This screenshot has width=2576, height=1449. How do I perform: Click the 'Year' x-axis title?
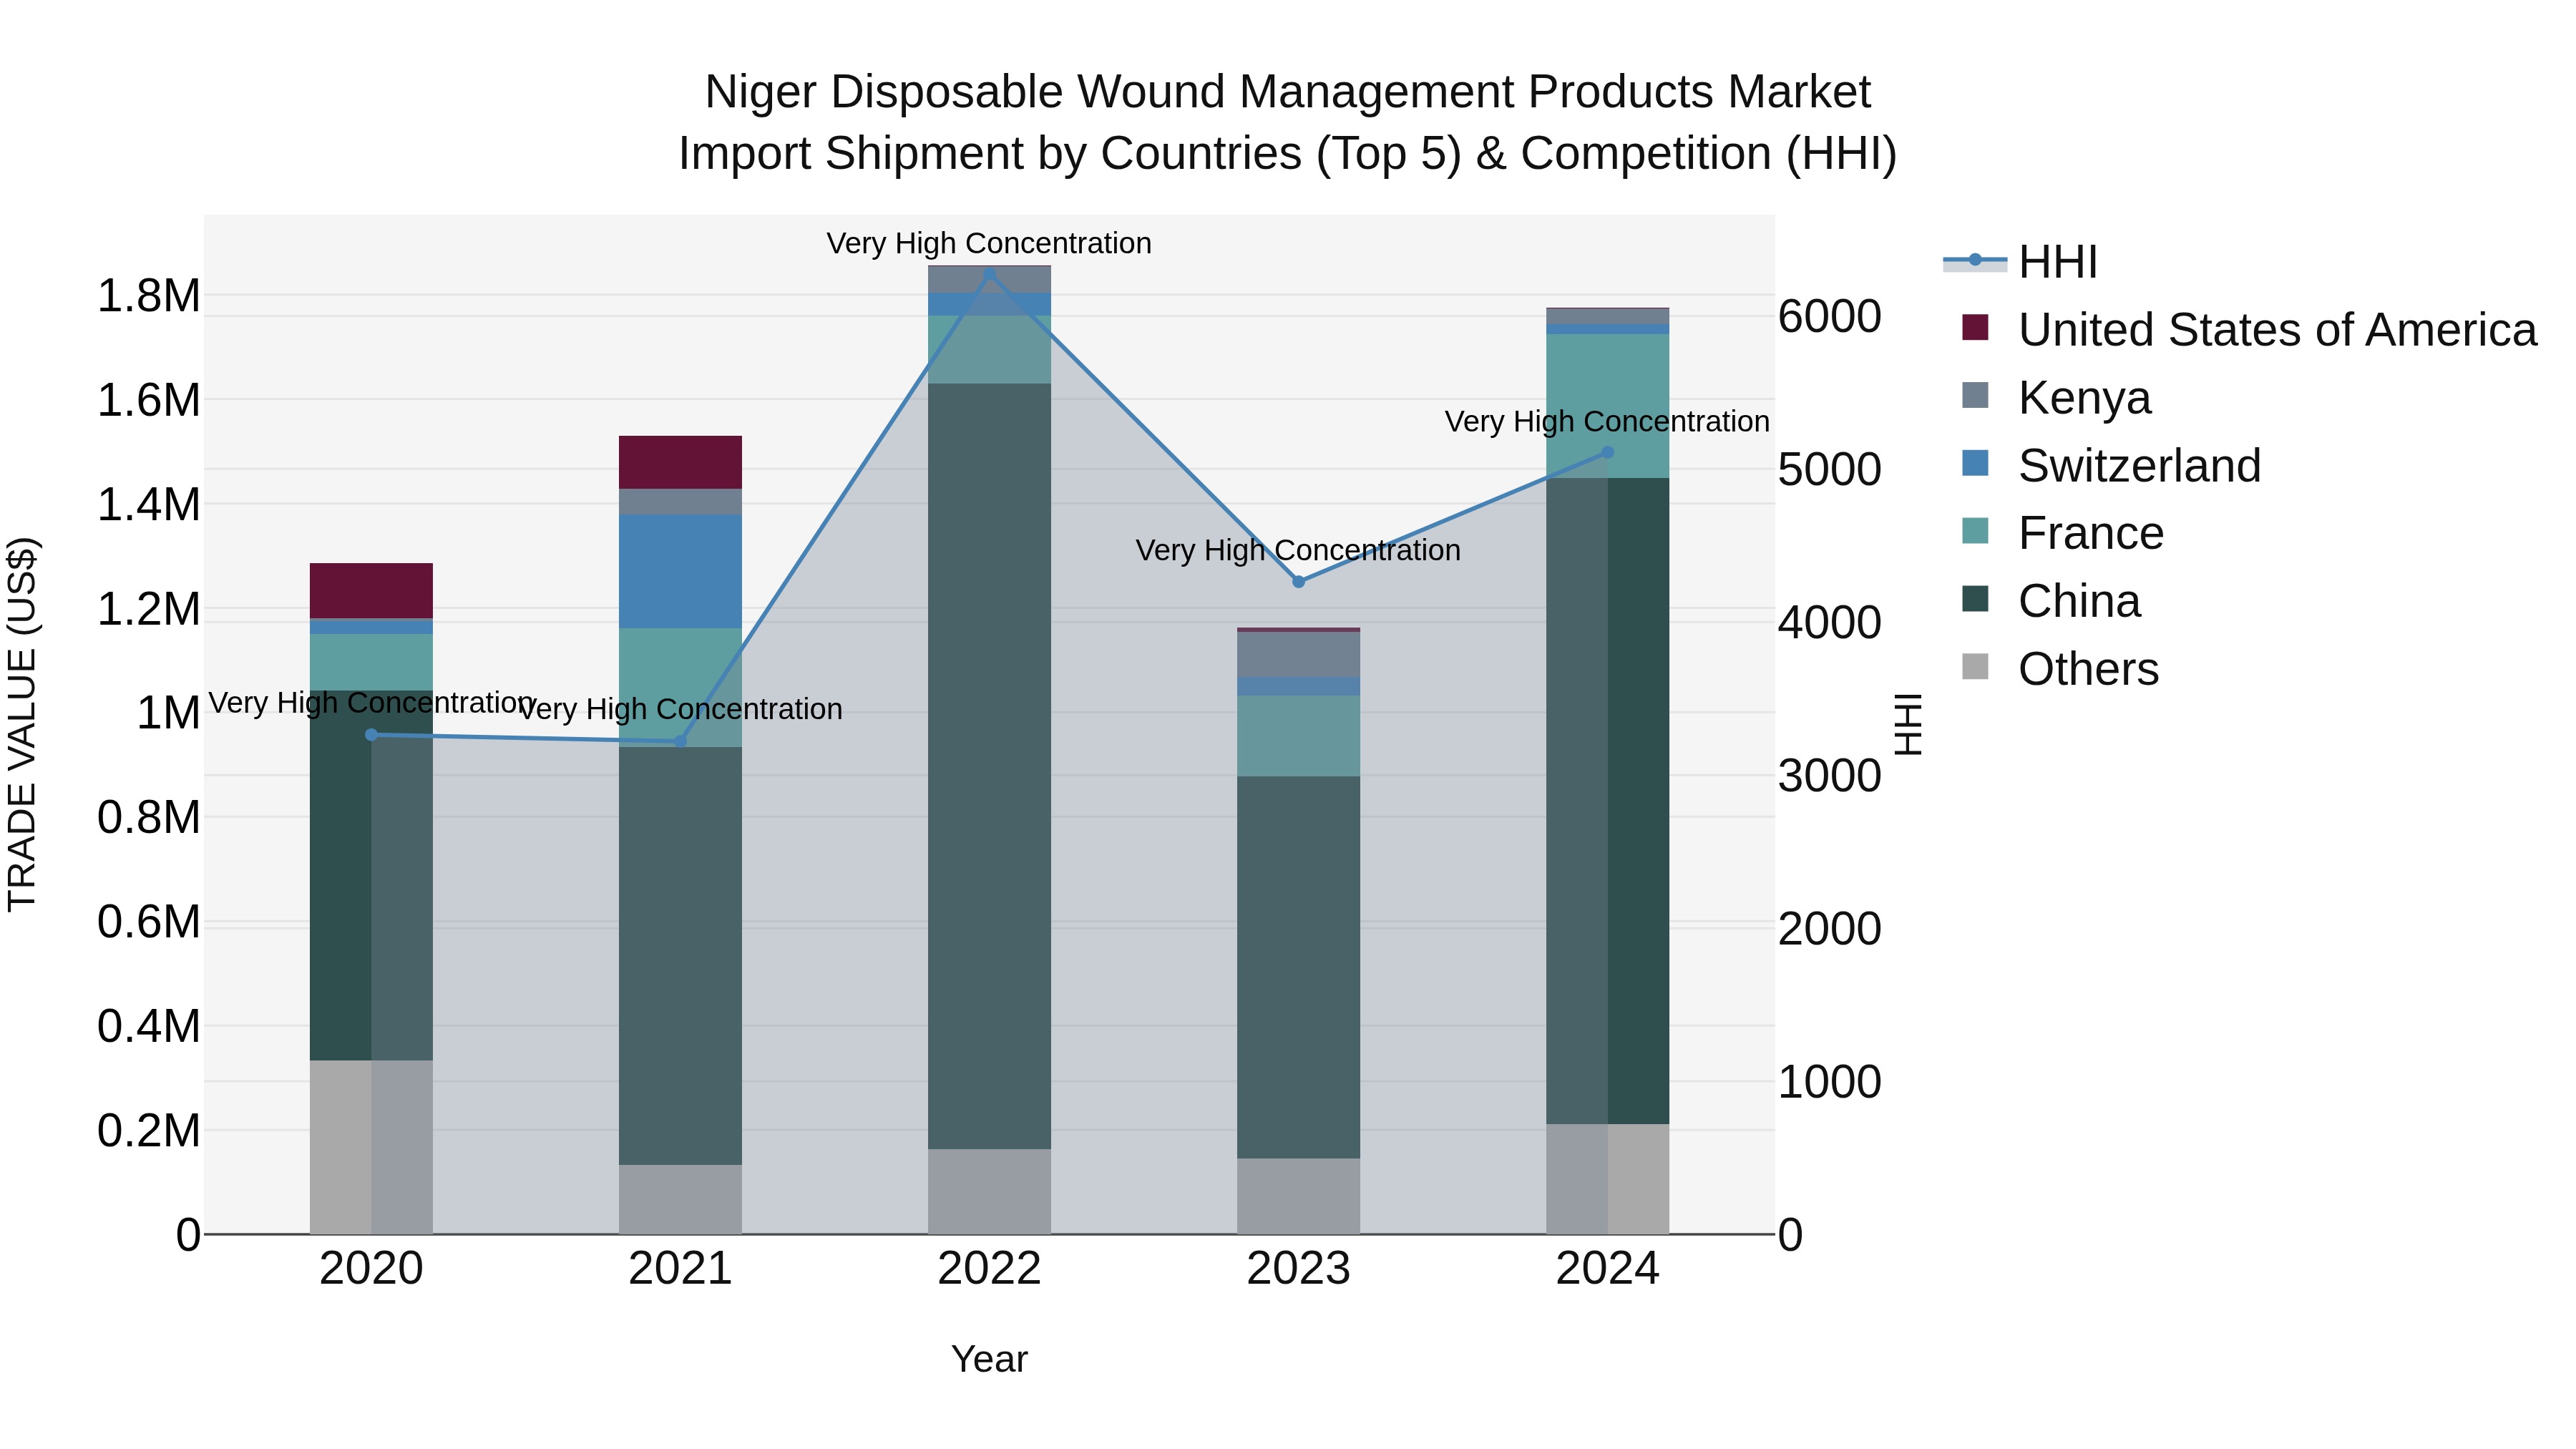point(989,1360)
